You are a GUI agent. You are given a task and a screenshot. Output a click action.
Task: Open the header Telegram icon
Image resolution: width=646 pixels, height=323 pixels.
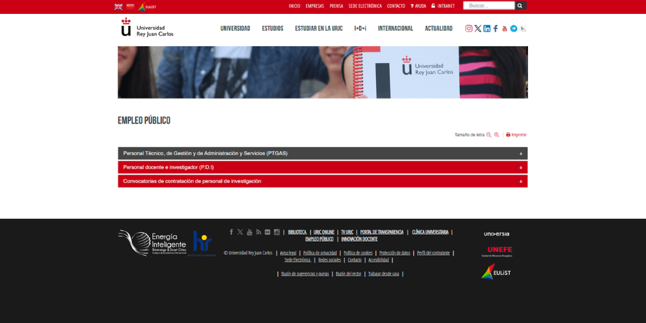pos(514,28)
